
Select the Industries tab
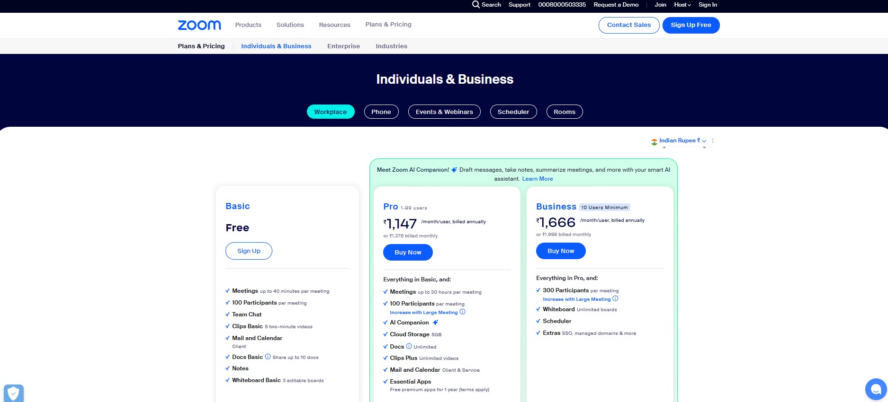pyautogui.click(x=391, y=46)
